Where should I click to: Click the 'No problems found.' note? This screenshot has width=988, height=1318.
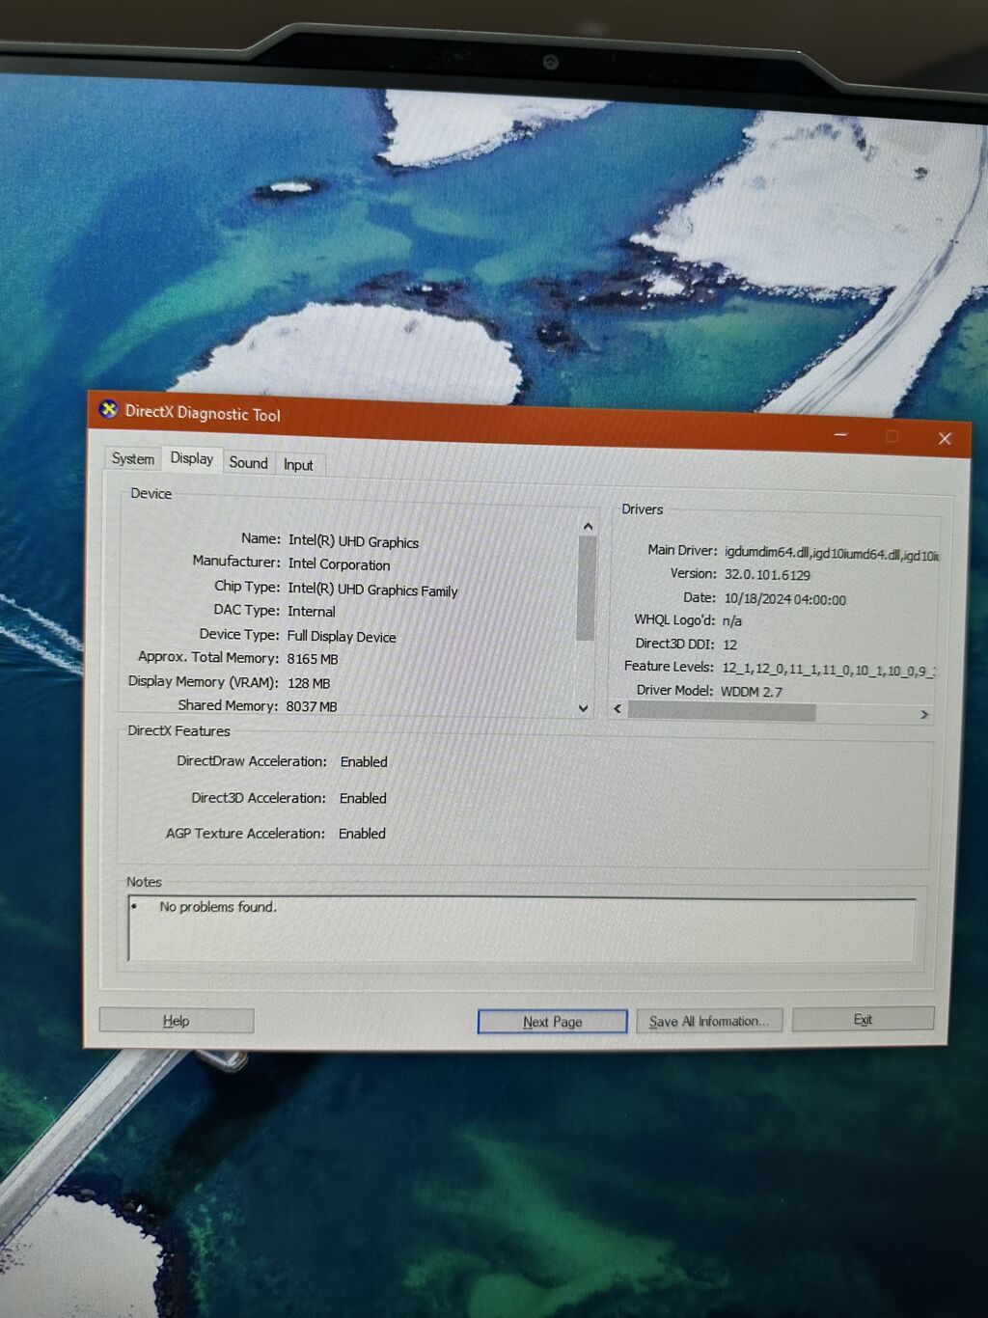tap(218, 907)
